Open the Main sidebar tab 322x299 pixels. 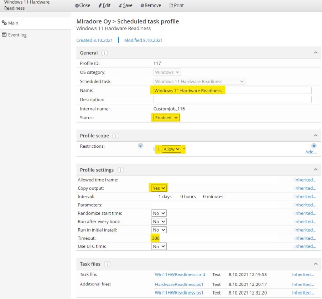tap(35, 23)
